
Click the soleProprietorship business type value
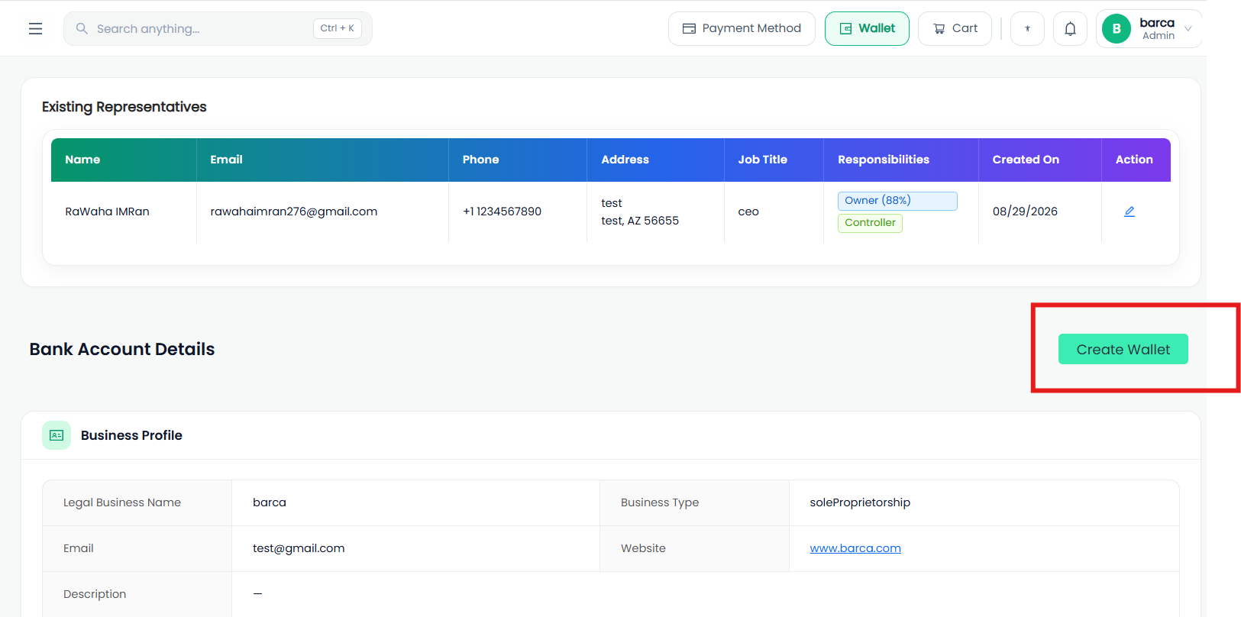(x=860, y=502)
